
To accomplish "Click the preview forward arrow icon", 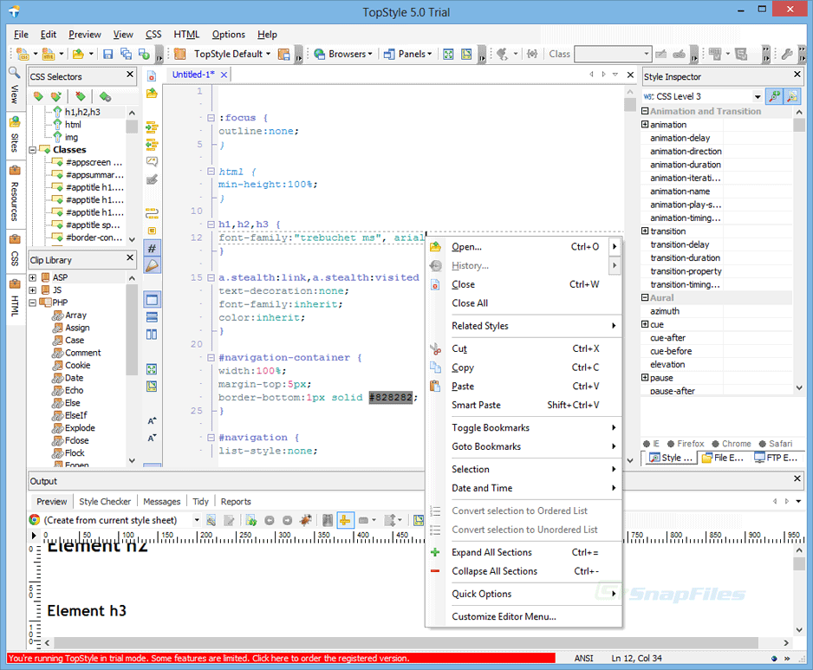I will (x=287, y=520).
